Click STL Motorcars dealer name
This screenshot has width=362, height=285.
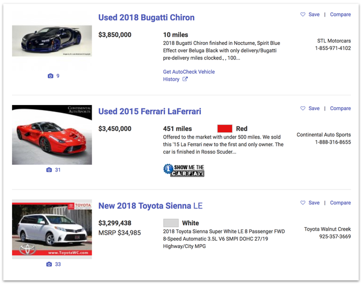click(x=334, y=41)
